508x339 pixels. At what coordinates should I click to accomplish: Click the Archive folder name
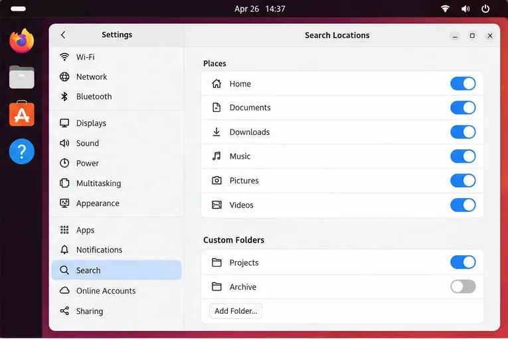click(x=242, y=286)
